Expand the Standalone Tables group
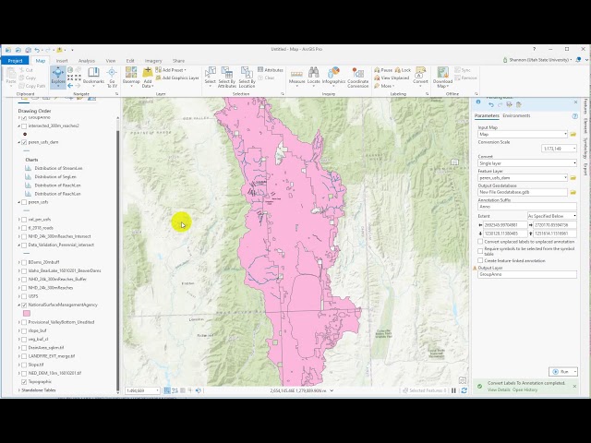The height and width of the screenshot is (443, 591). tap(19, 390)
